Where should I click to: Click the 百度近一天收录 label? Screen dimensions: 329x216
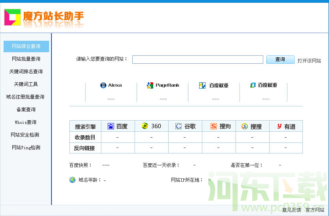161,165
